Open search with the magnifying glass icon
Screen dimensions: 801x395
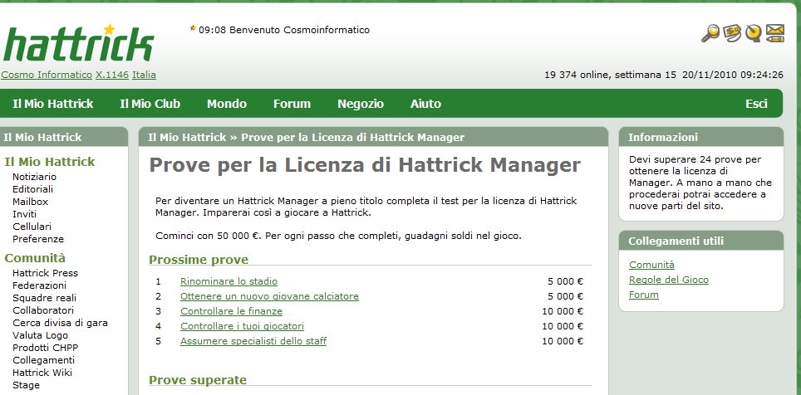pyautogui.click(x=710, y=33)
